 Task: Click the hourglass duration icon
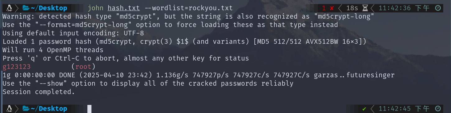coord(365,8)
